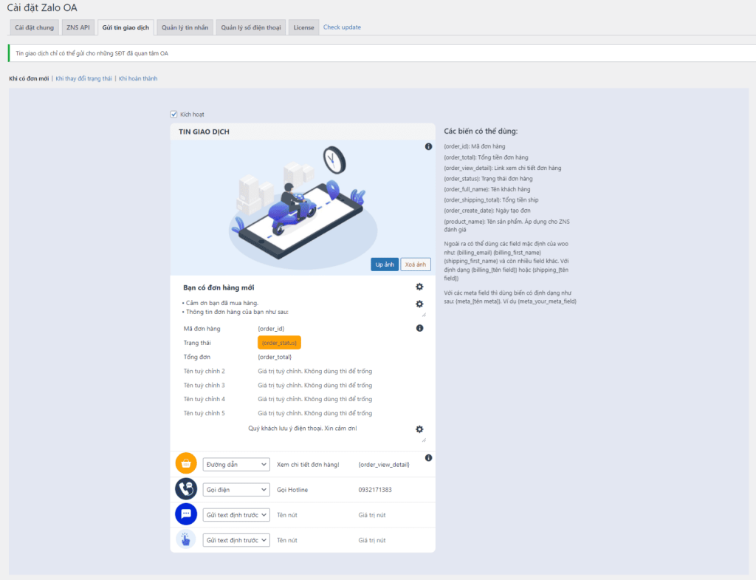This screenshot has width=756, height=580.
Task: Click the orange shopping basket button icon
Action: coord(186,464)
